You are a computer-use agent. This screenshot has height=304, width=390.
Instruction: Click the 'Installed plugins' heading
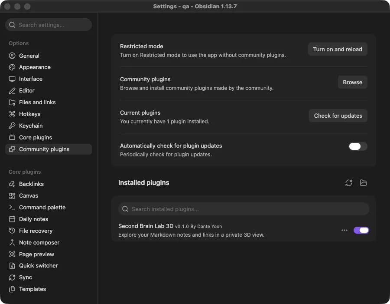(144, 183)
